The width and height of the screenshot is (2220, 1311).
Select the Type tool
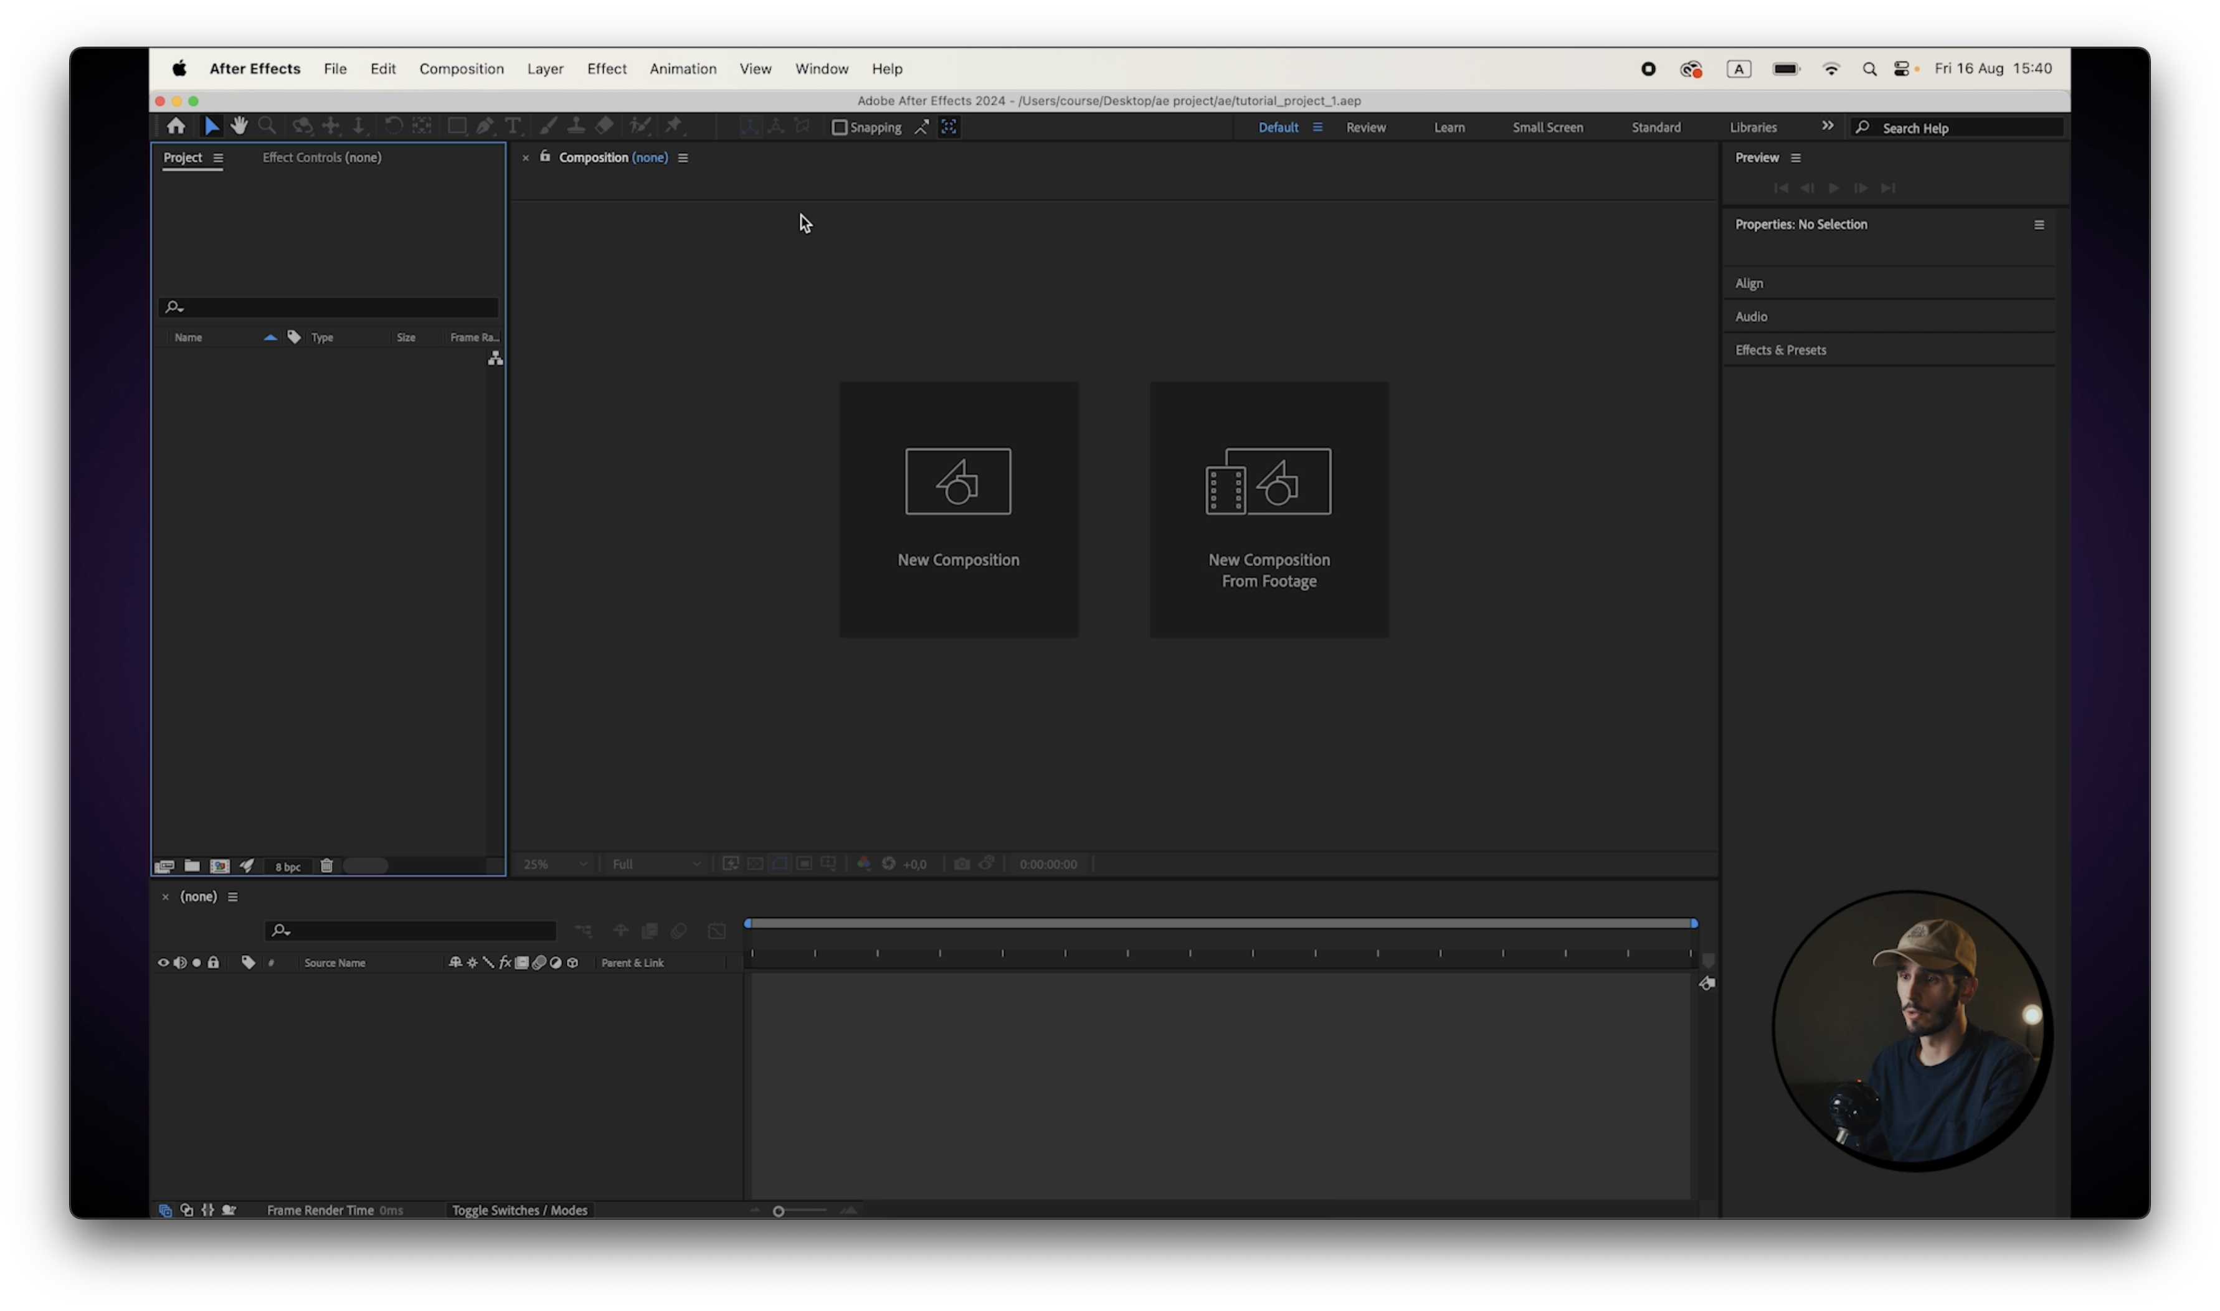click(513, 126)
